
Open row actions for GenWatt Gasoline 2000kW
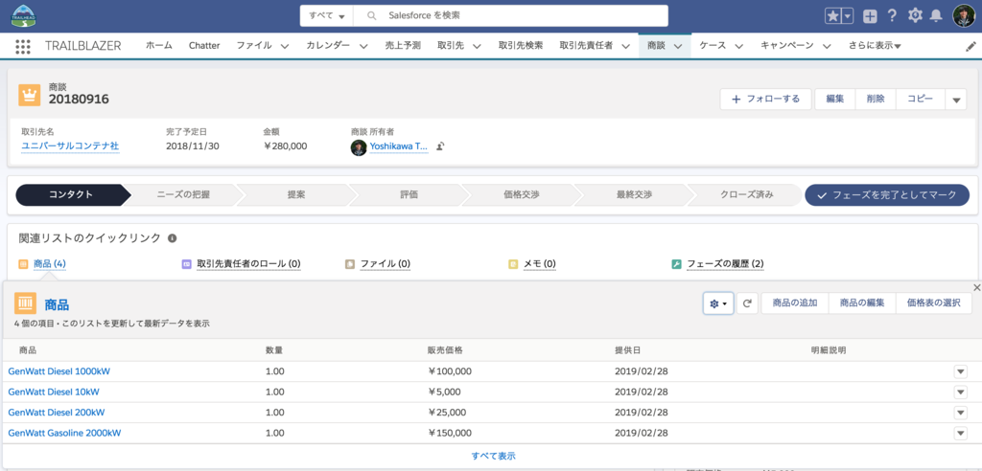961,433
